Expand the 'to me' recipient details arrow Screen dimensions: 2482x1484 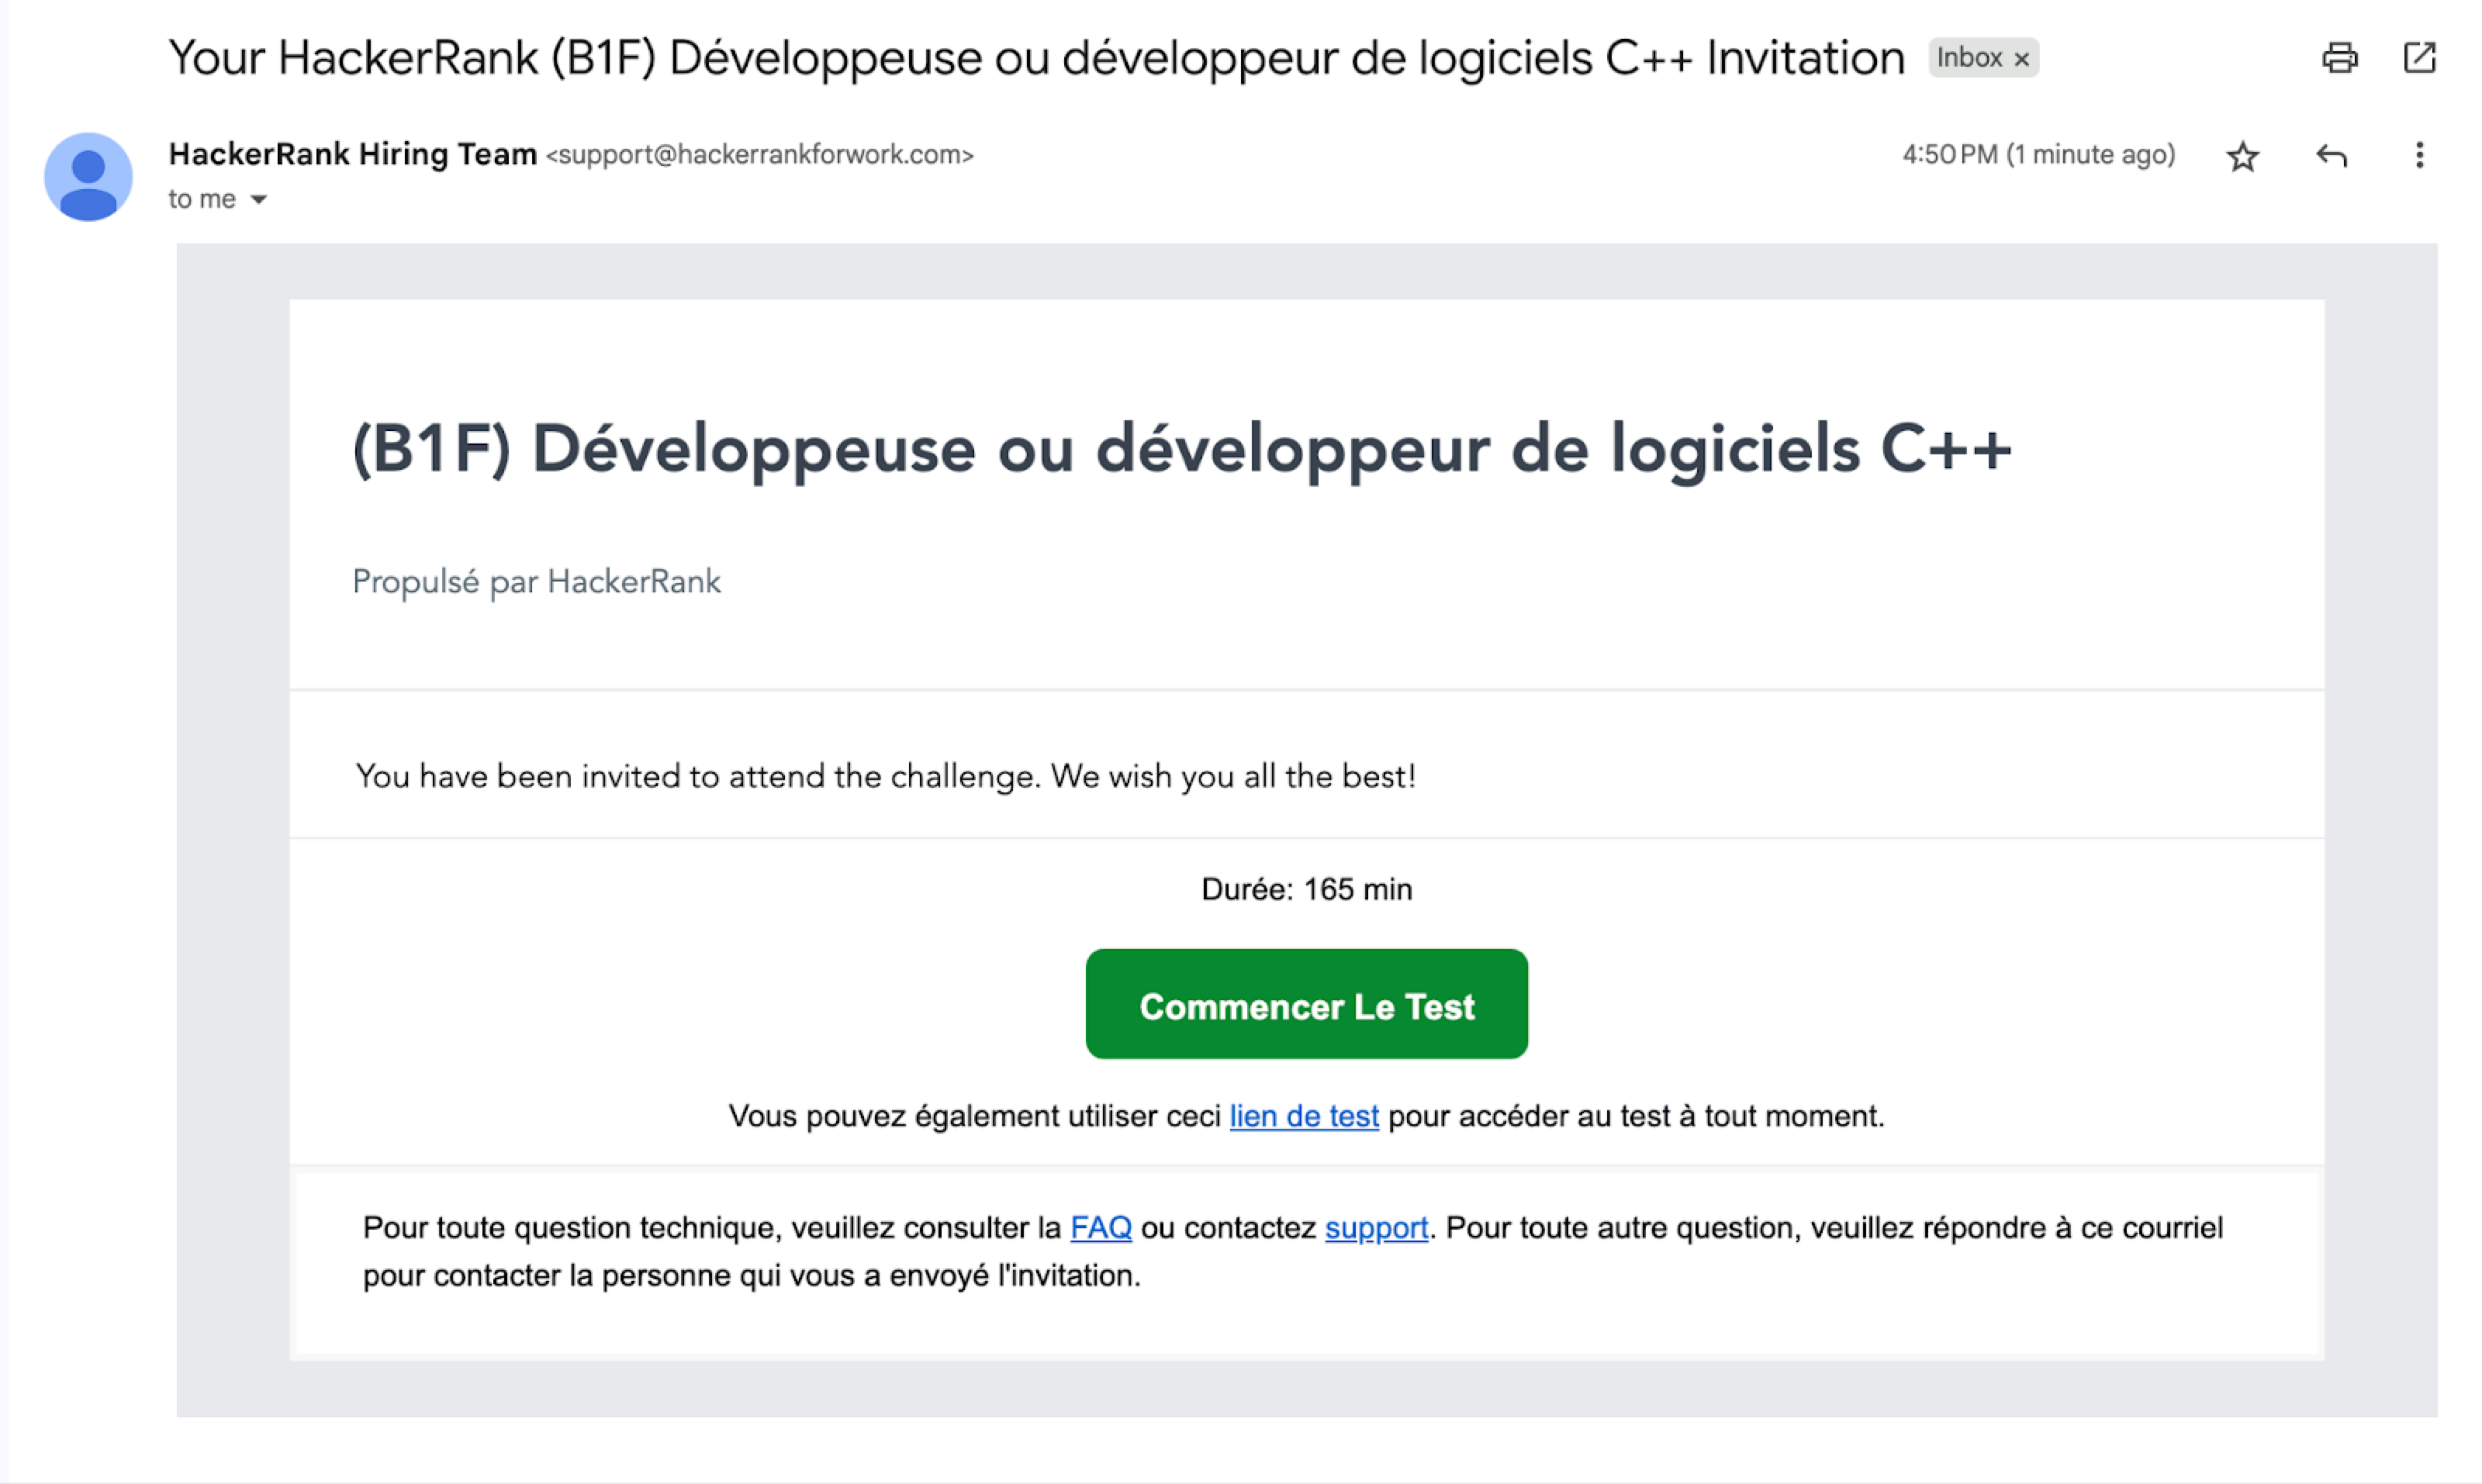[x=258, y=200]
